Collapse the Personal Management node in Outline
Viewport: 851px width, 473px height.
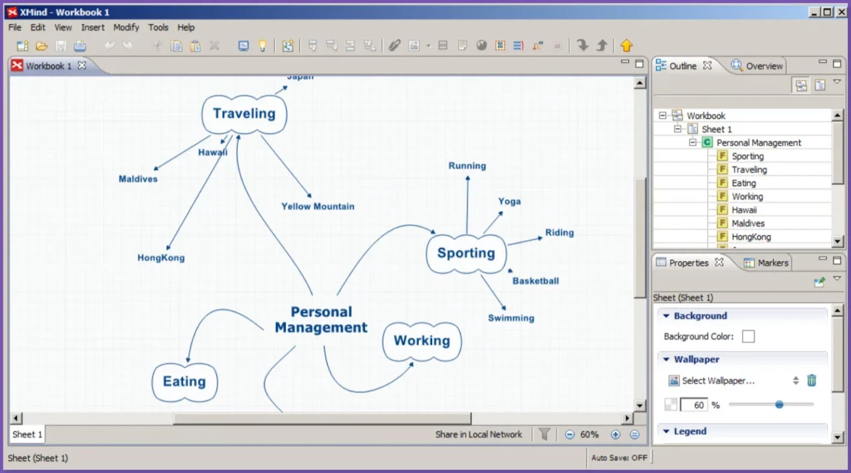pyautogui.click(x=693, y=142)
